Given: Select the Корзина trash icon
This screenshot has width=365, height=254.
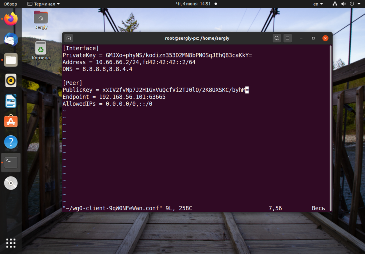Looking at the screenshot, I should tap(41, 51).
